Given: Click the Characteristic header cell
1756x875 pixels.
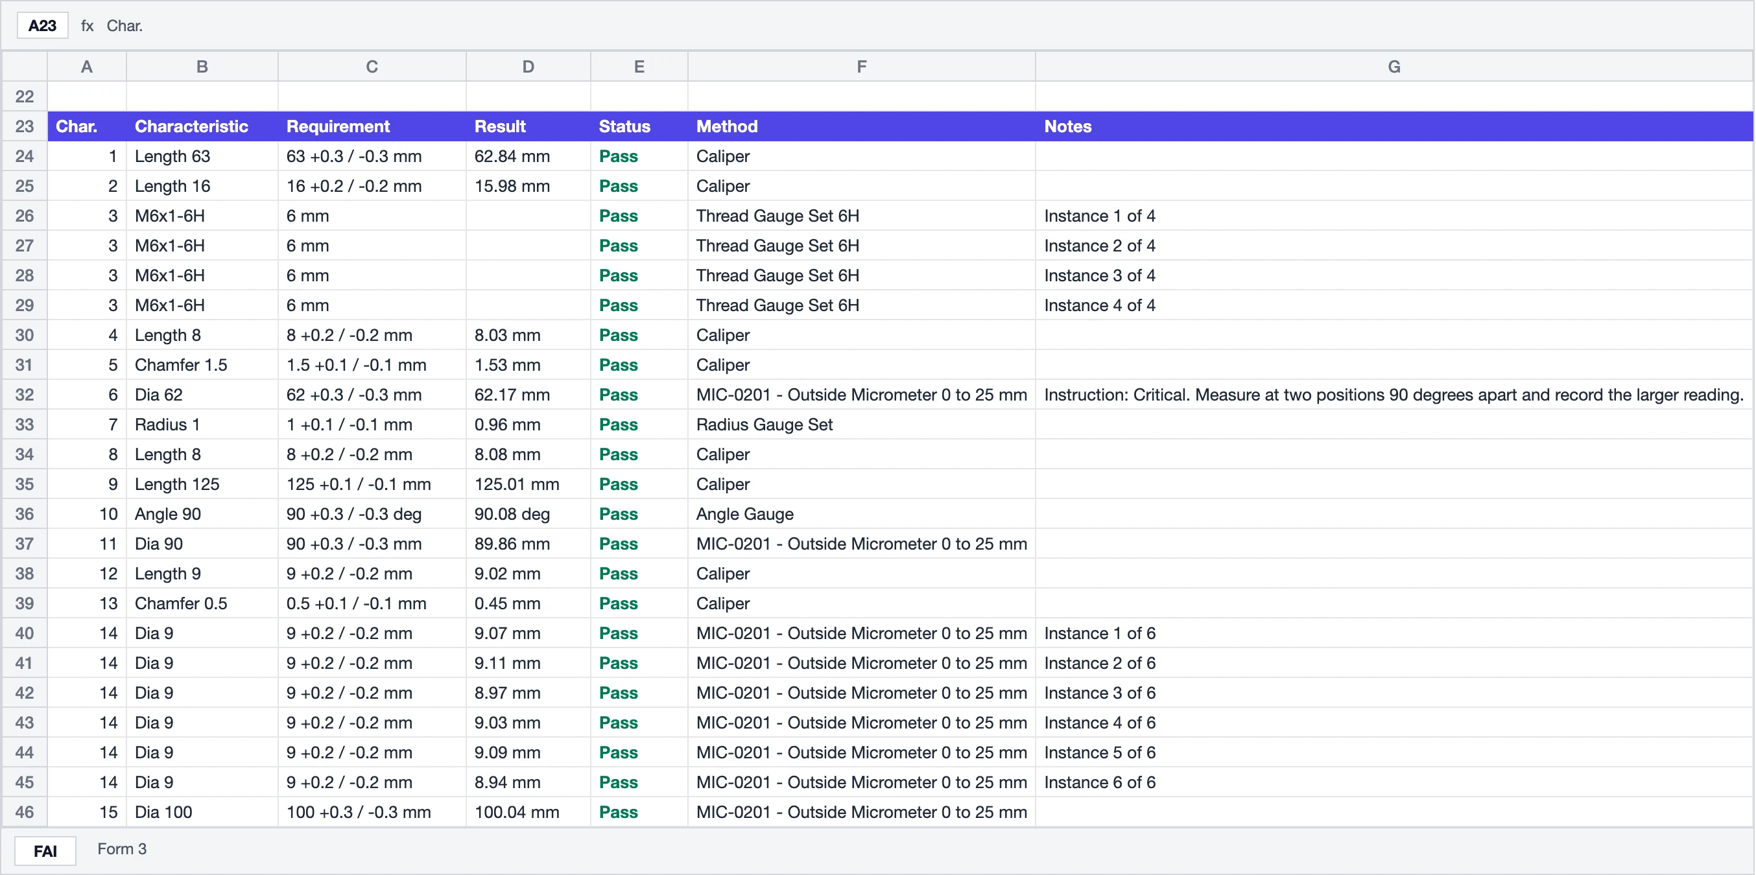Looking at the screenshot, I should [x=202, y=126].
